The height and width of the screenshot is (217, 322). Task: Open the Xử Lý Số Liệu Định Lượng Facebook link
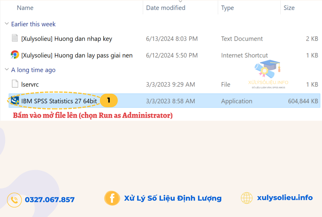[173, 198]
